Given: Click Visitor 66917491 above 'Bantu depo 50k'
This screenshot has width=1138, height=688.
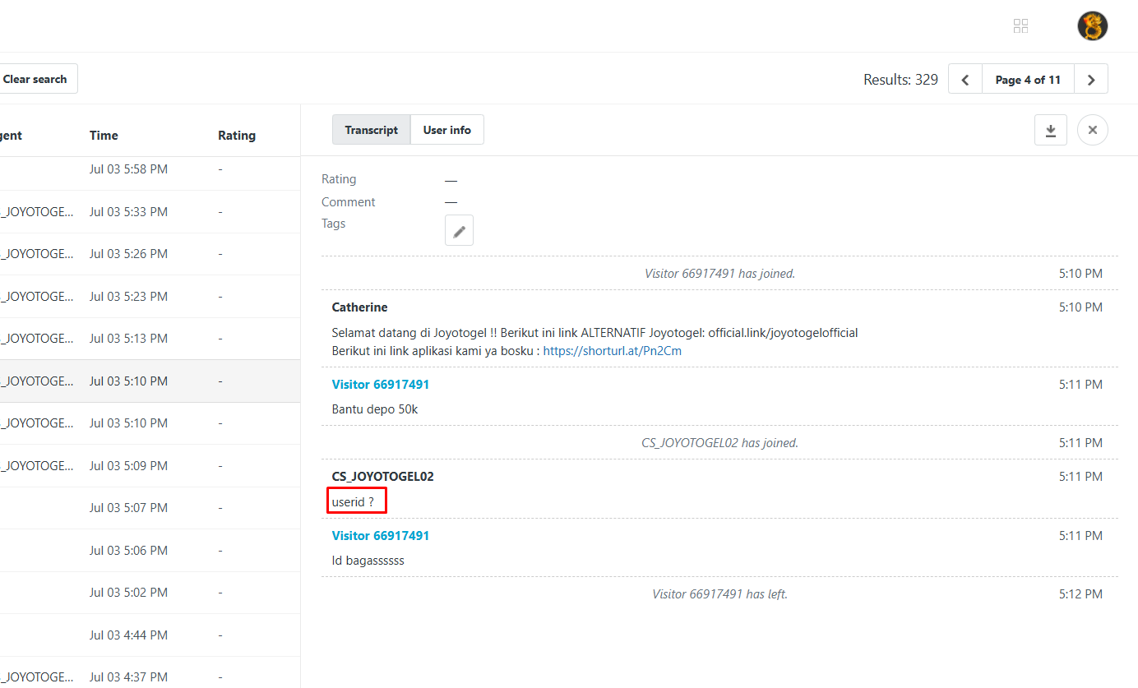Looking at the screenshot, I should pos(381,385).
